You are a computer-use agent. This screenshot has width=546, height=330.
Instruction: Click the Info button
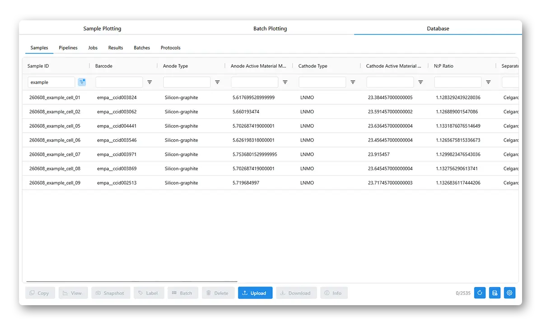[x=334, y=293]
